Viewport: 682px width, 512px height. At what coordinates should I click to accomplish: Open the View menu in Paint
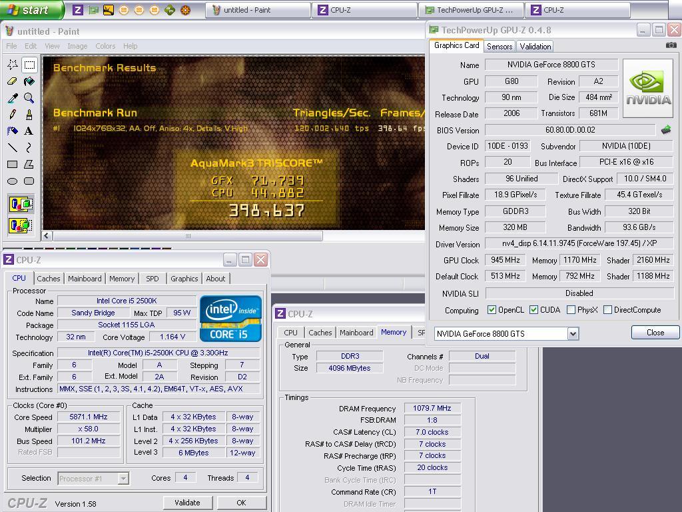coord(52,46)
